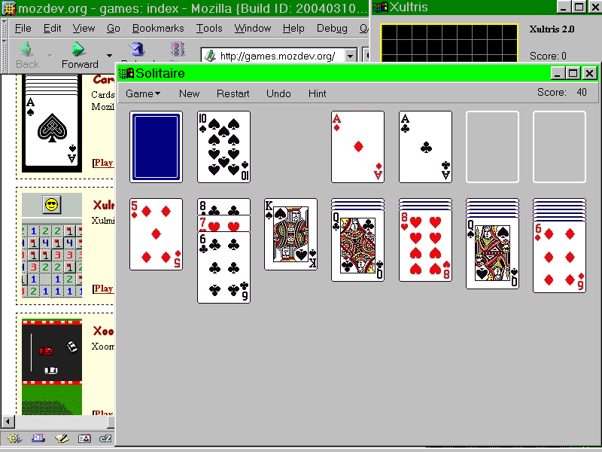Image resolution: width=602 pixels, height=452 pixels.
Task: Click the ChatZilla cZ icon
Action: click(x=106, y=438)
